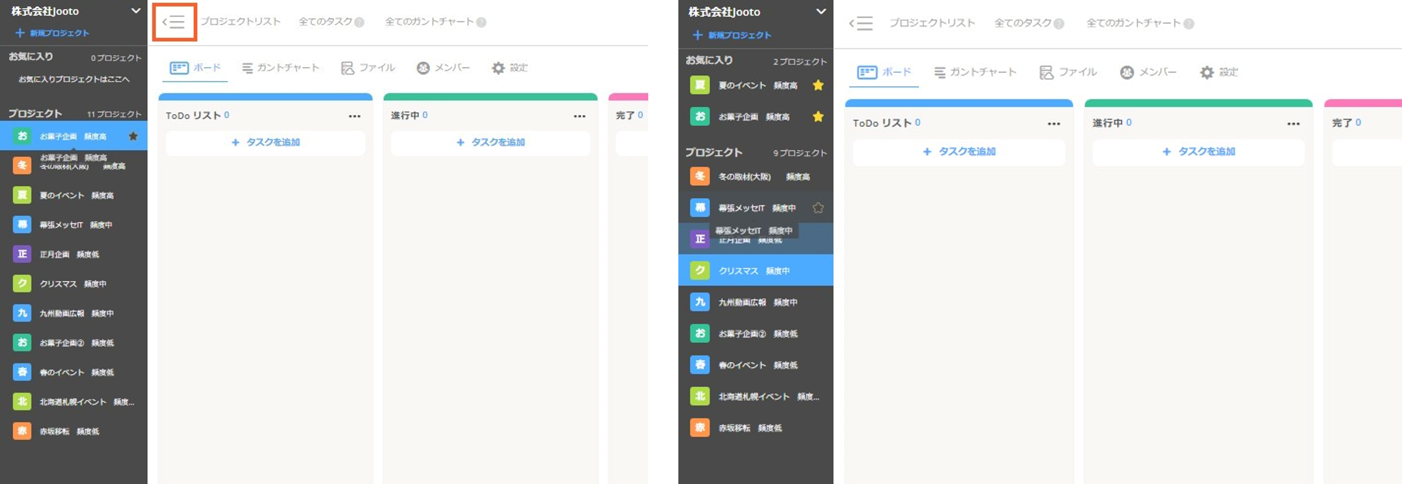Click the 新規プロジェクト button
The height and width of the screenshot is (484, 1402).
(52, 33)
